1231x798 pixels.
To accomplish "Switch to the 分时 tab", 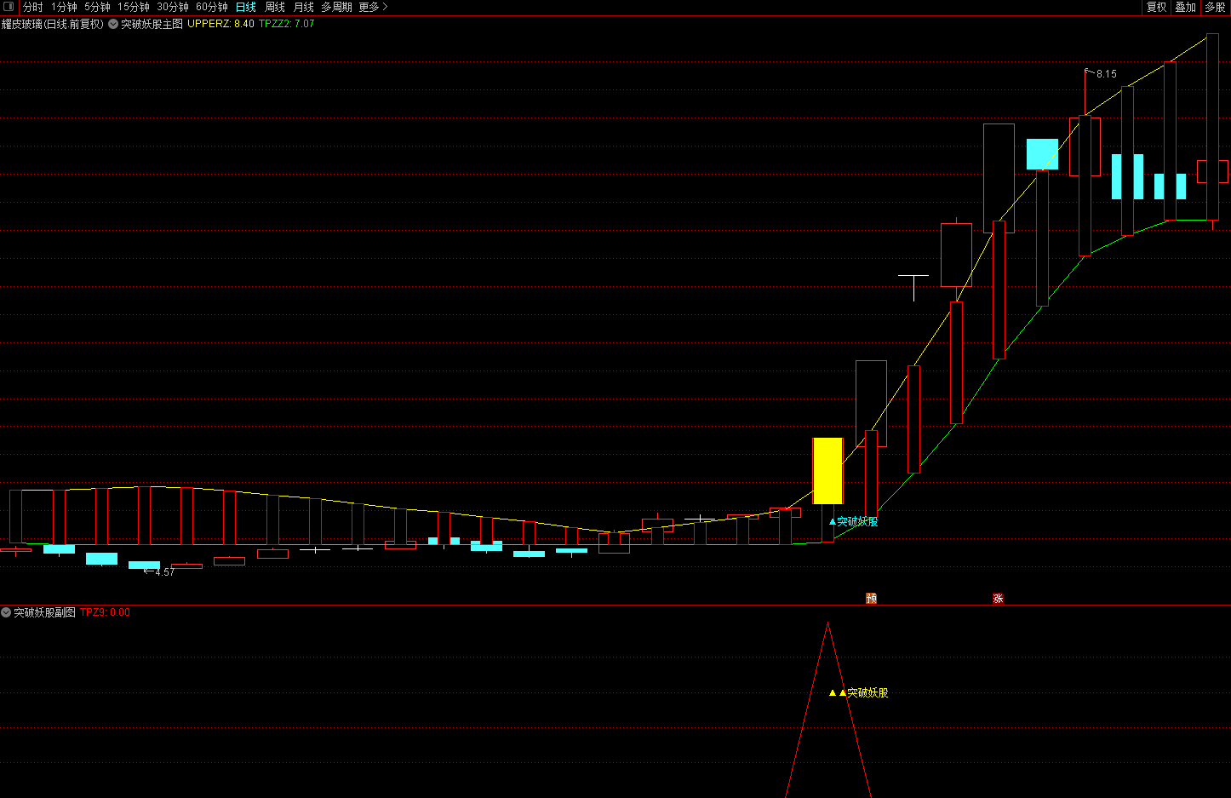I will (33, 7).
